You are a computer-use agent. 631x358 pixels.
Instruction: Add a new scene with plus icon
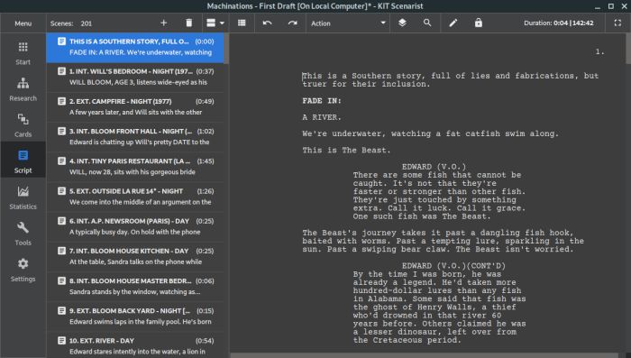pos(163,23)
